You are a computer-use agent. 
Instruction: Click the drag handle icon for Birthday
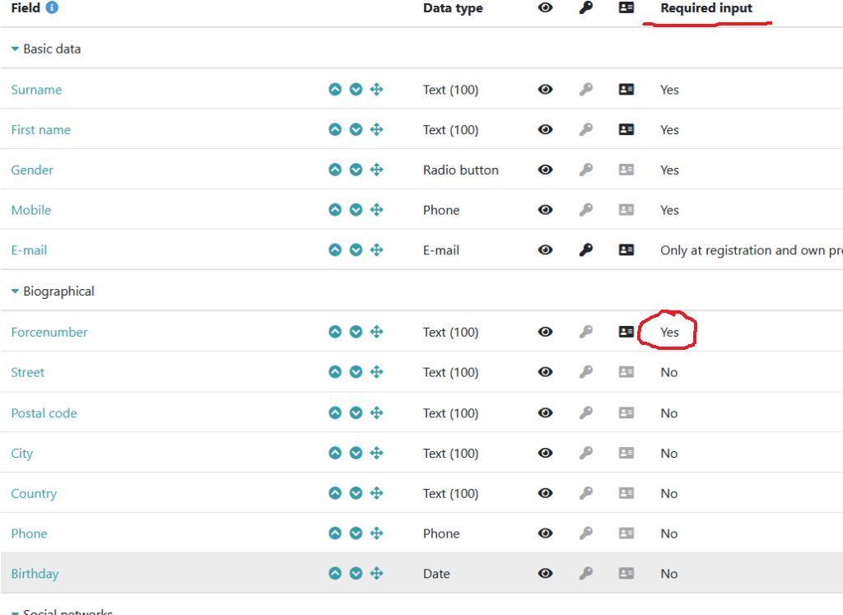[x=377, y=574]
